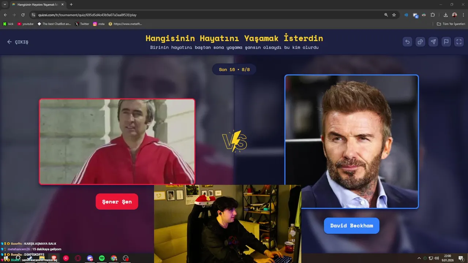Viewport: 468px width, 263px height.
Task: Open Spotify from the taskbar
Action: (102, 258)
